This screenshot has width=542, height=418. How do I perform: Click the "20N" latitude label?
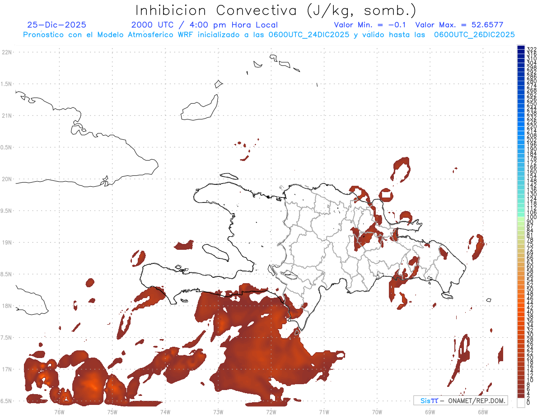click(x=7, y=179)
